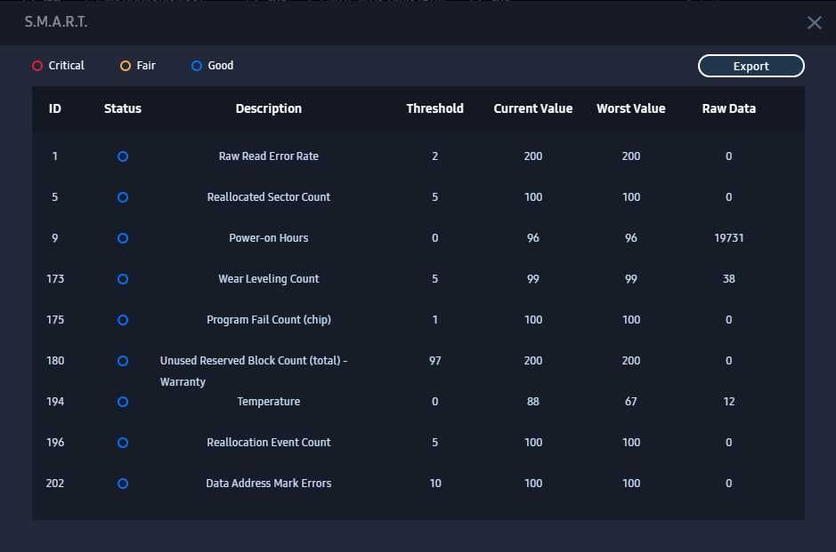
Task: Click the Current Value column header
Action: (532, 108)
